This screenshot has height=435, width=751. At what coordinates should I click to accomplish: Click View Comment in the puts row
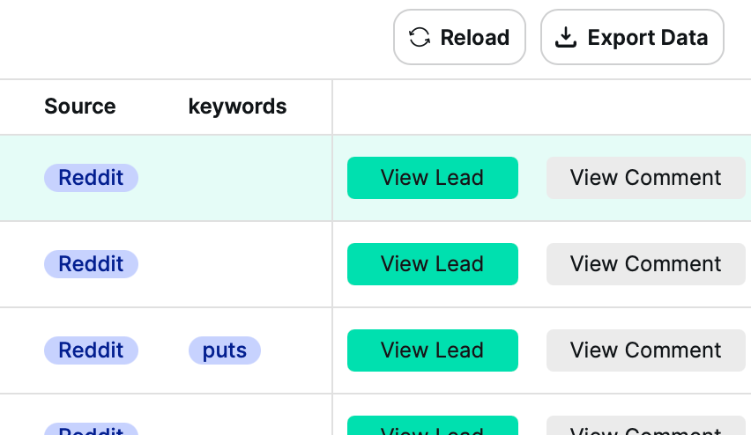645,350
